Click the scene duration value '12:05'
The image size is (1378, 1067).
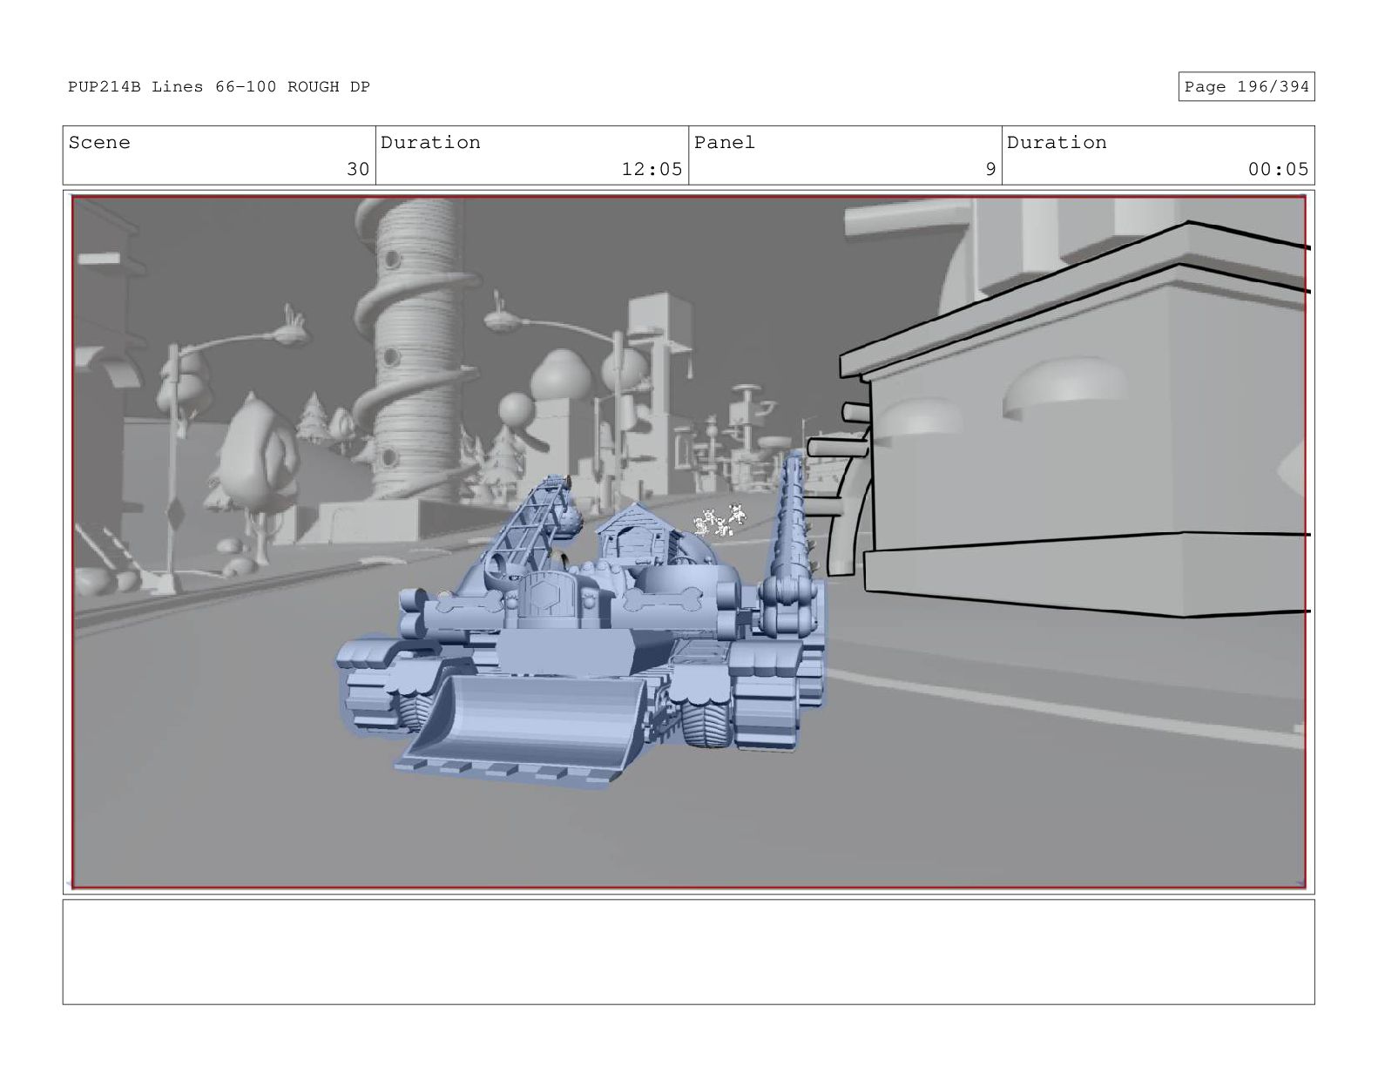652,169
